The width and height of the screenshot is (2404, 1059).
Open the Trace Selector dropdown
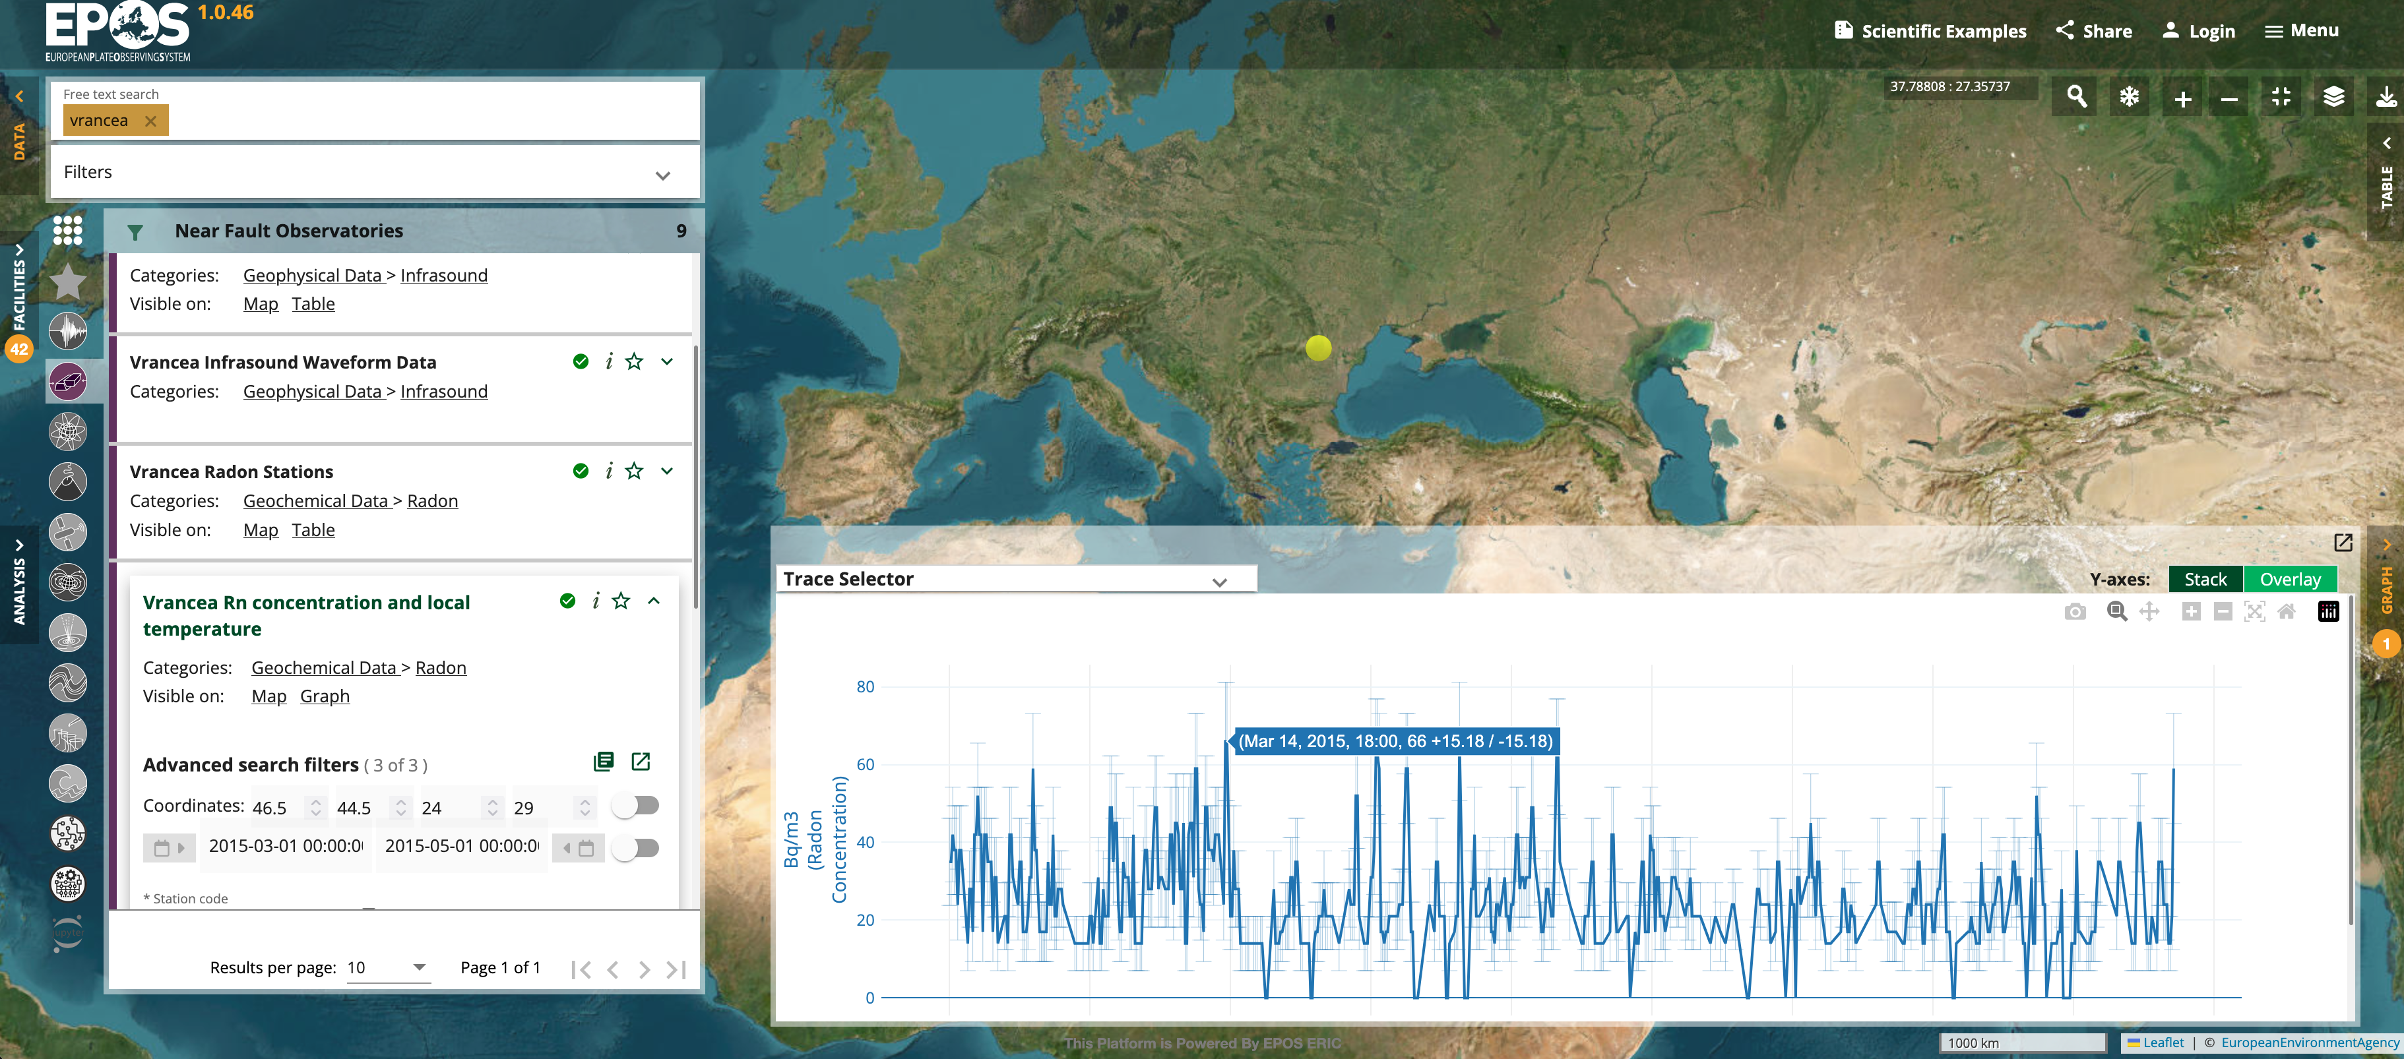pyautogui.click(x=1218, y=582)
